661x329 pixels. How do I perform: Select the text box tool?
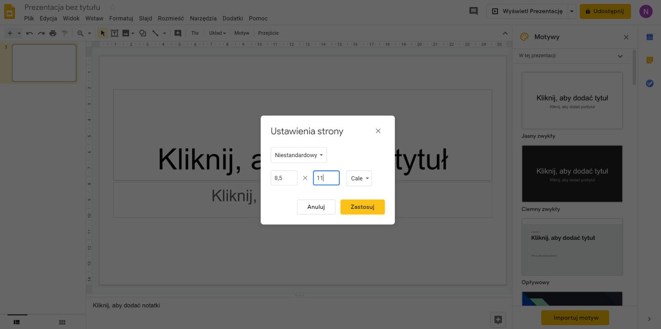(x=115, y=33)
